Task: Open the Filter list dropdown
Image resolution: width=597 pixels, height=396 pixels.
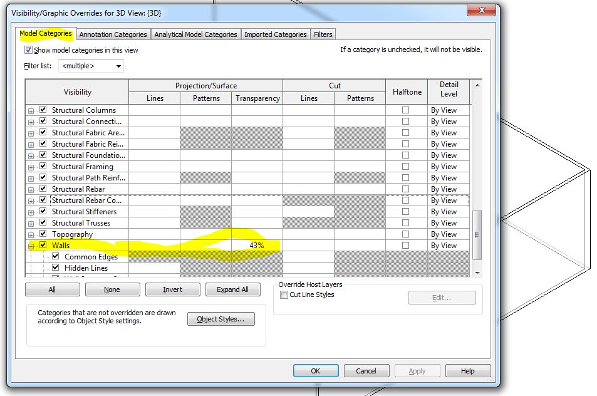Action: click(x=91, y=66)
